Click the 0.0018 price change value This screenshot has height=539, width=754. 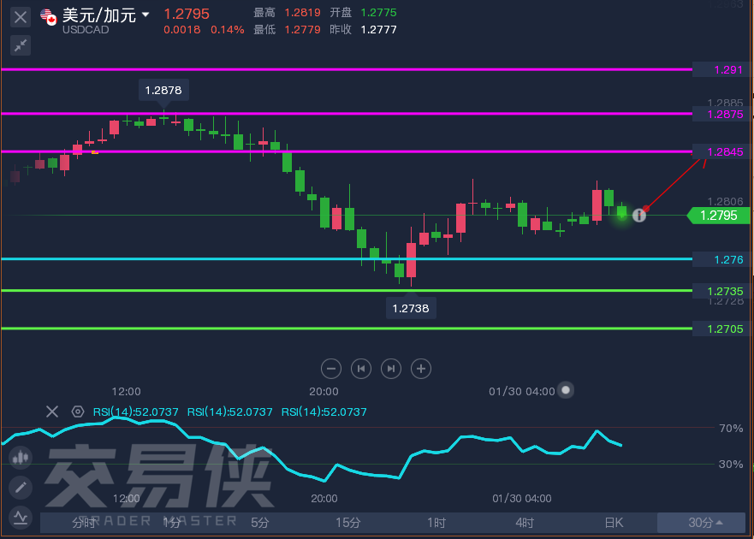[x=182, y=30]
